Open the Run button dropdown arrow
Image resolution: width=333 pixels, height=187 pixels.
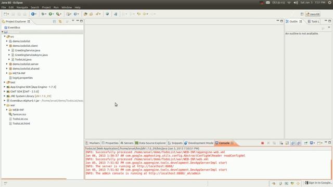coord(53,14)
